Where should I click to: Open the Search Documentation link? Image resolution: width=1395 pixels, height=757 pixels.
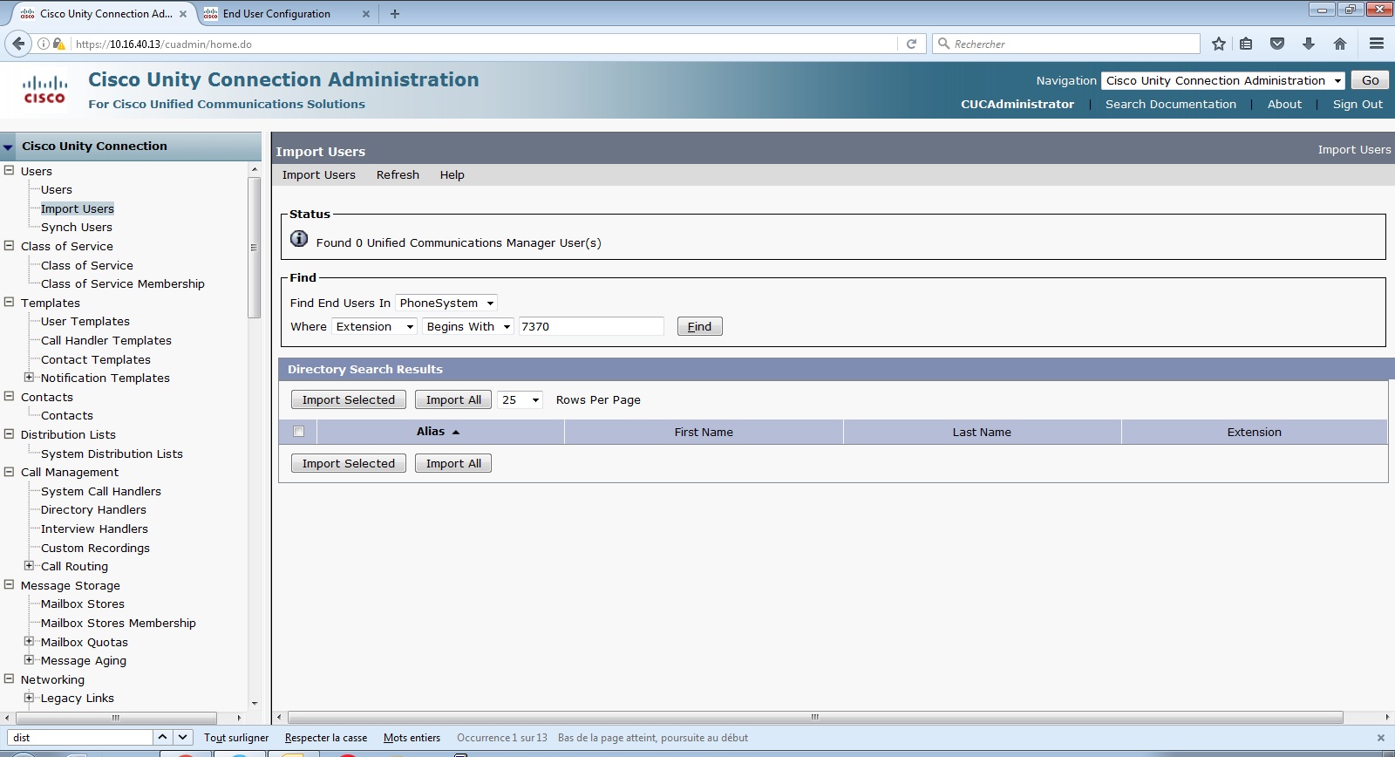pos(1171,104)
